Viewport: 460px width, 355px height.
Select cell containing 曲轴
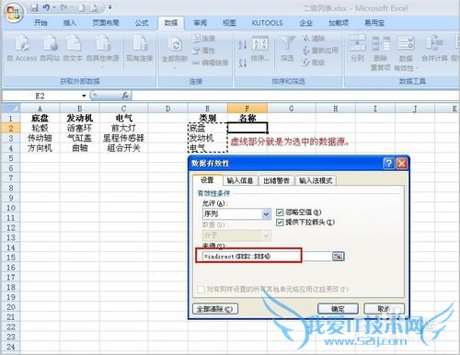click(x=79, y=148)
